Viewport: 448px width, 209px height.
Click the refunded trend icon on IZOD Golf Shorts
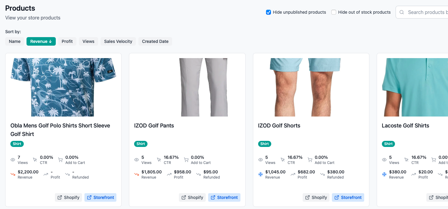click(322, 174)
